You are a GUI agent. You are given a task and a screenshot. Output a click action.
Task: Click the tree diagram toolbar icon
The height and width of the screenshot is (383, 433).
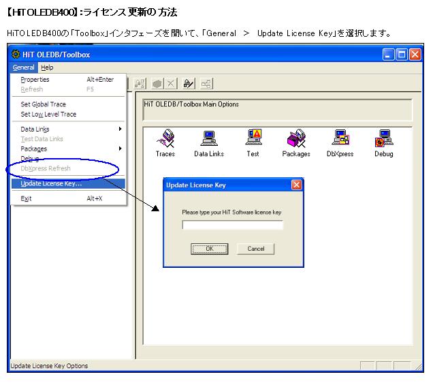pyautogui.click(x=206, y=83)
